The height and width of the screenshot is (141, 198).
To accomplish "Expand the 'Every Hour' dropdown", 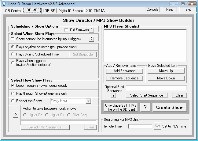I will pos(88,101).
